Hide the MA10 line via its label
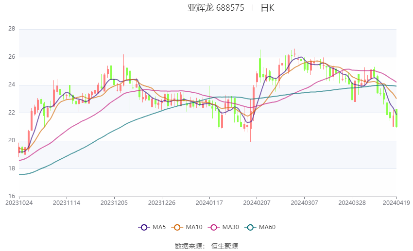Image resolution: width=413 pixels, height=251 pixels. pos(194,227)
